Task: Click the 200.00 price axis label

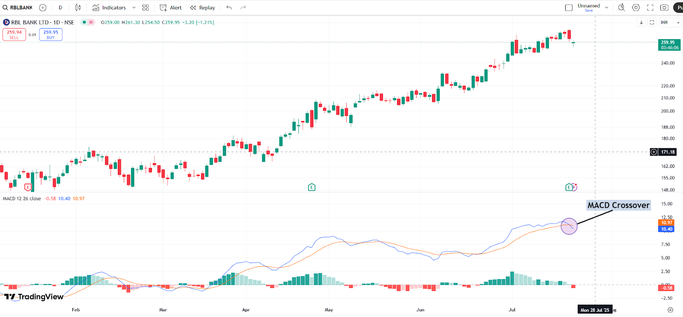Action: [668, 111]
